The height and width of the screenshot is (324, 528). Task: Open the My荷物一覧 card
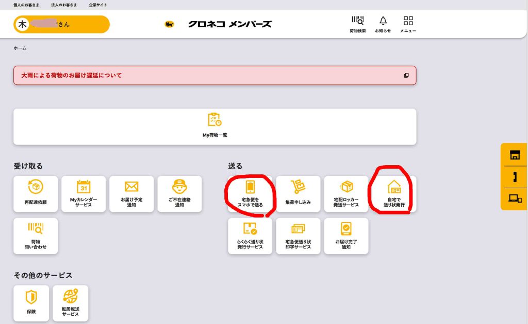pyautogui.click(x=215, y=127)
